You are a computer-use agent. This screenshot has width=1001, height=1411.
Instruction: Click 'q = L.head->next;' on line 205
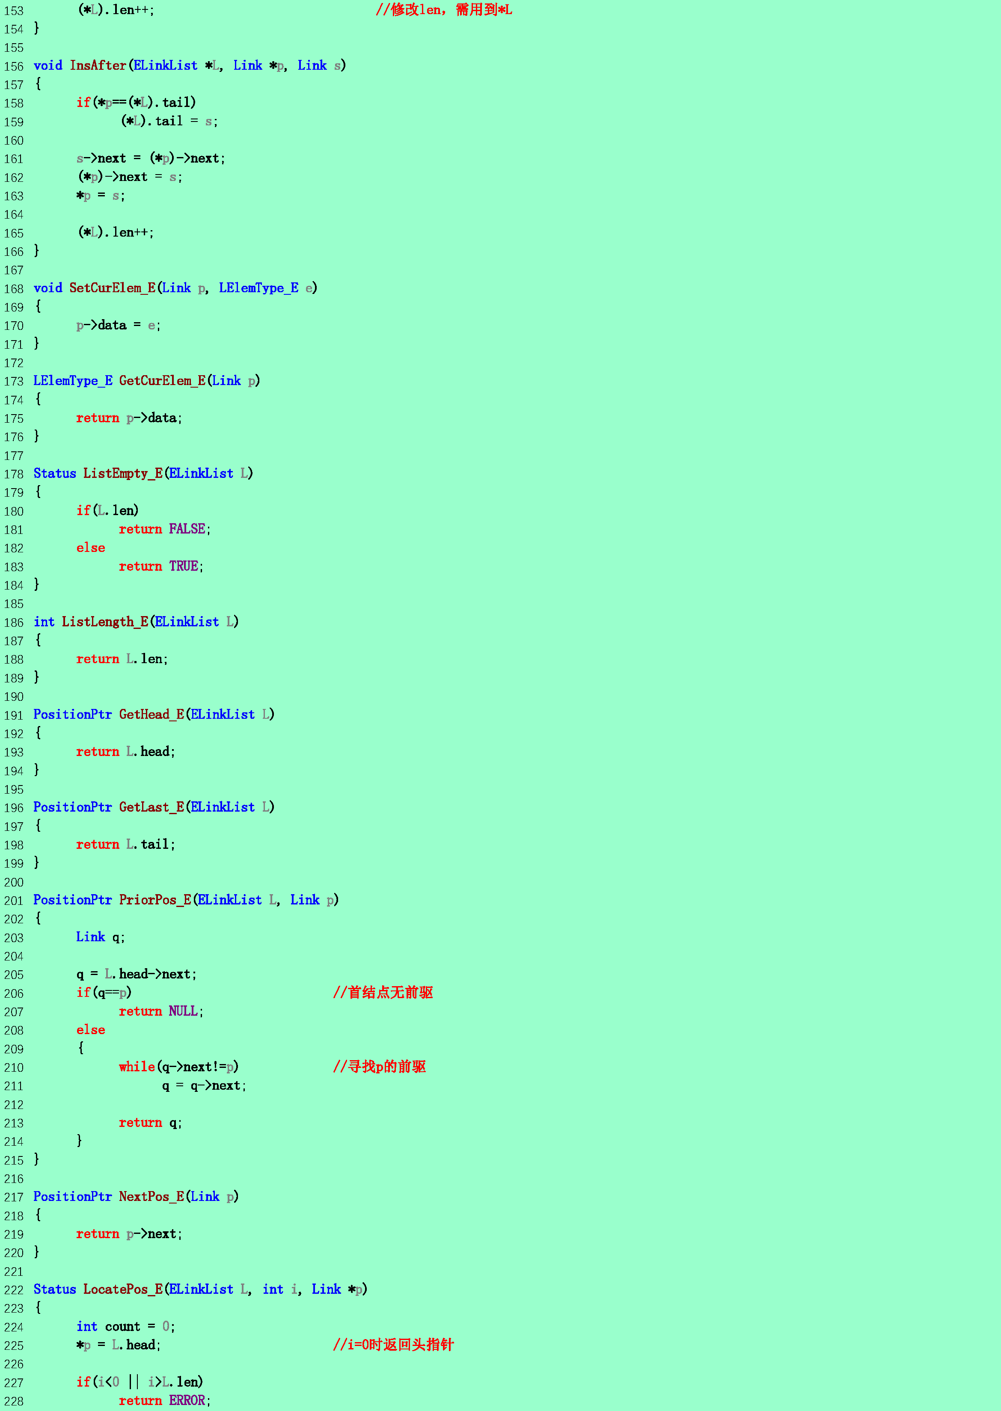click(137, 974)
